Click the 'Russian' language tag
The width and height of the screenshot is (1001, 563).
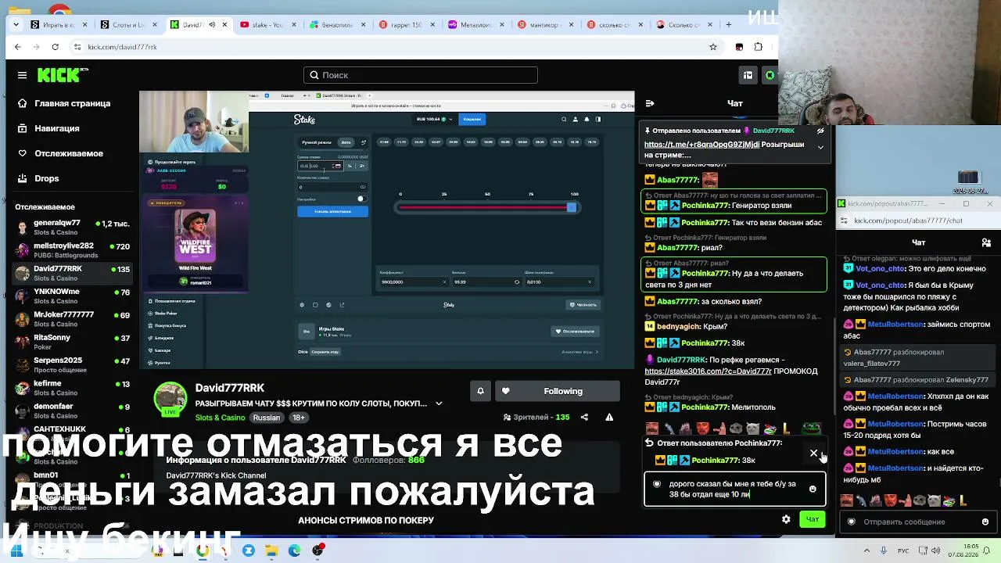point(266,418)
